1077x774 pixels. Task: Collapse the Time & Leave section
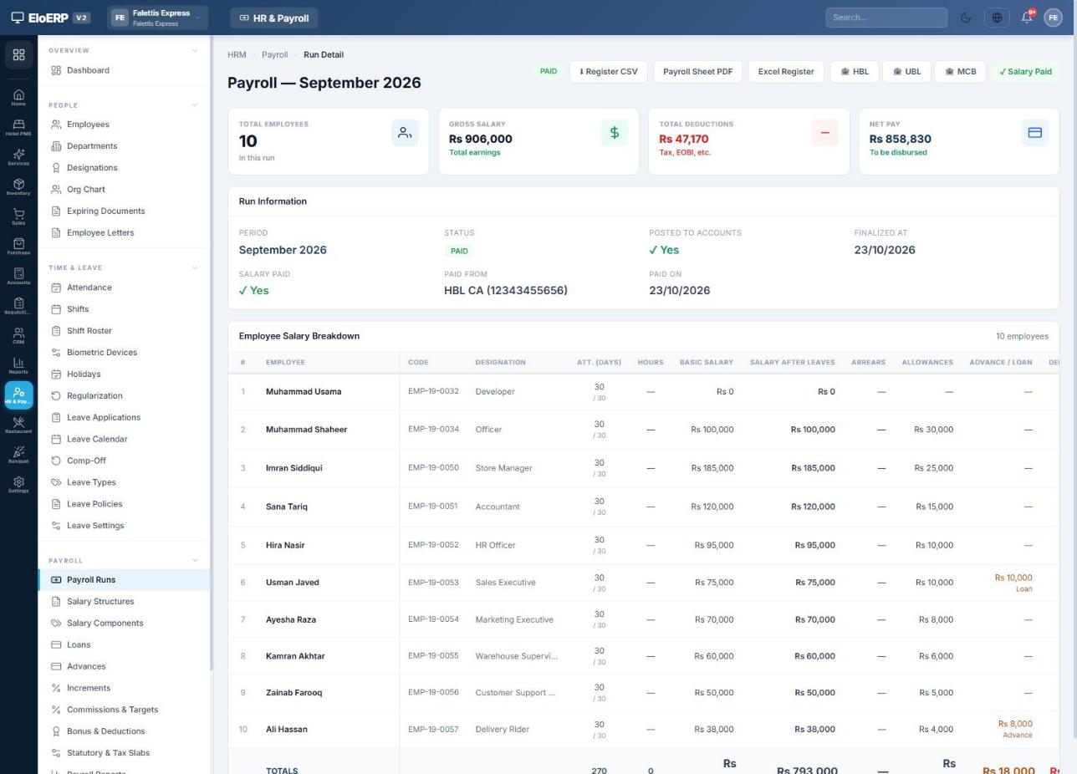pyautogui.click(x=195, y=268)
